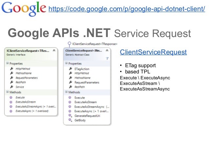Collapse Methods section in IClientServiceRequest interface
This screenshot has height=157, width=209.
coord(8,92)
